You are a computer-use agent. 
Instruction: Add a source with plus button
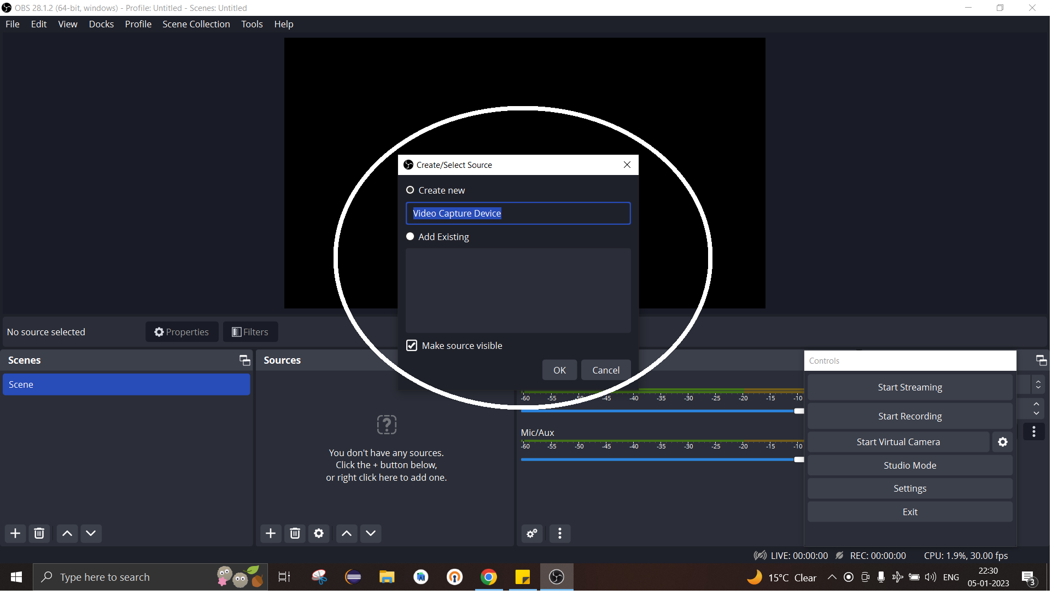click(271, 534)
